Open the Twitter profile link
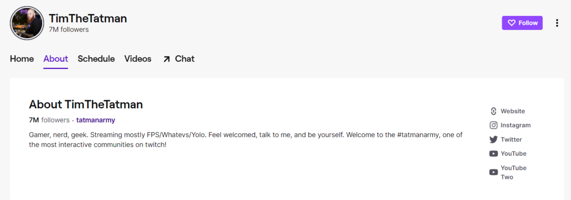Image resolution: width=571 pixels, height=200 pixels. (511, 140)
